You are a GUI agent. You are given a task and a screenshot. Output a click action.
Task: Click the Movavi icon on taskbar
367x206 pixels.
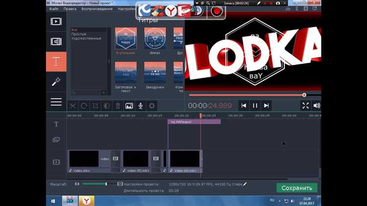70,201
